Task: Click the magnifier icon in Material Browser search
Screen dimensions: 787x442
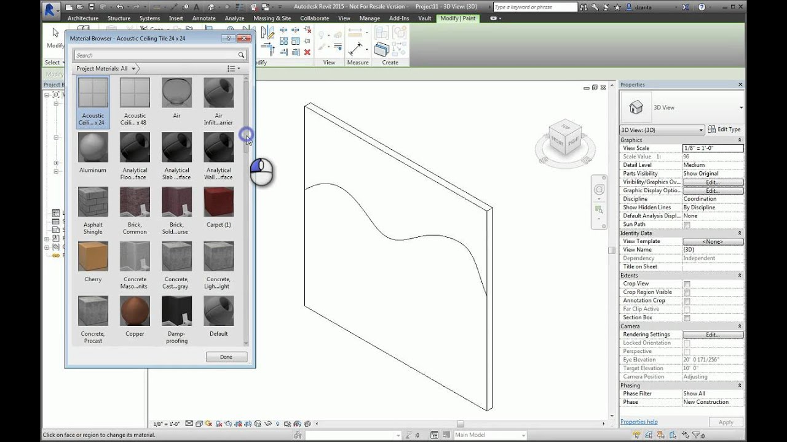Action: pos(241,55)
